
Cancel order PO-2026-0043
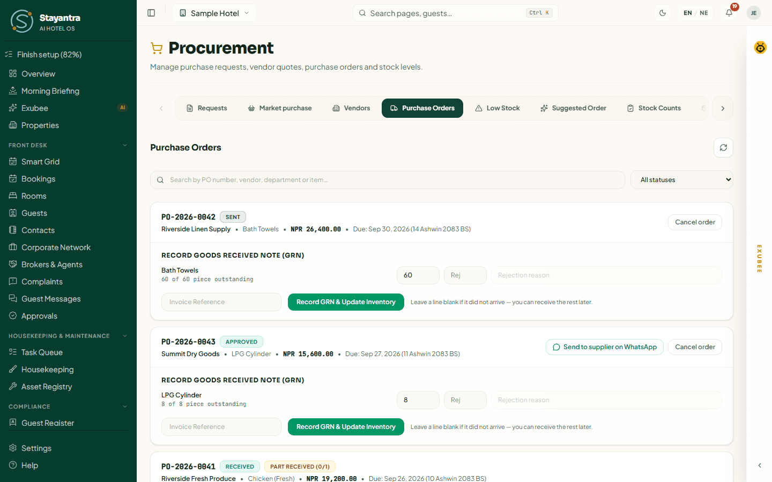[695, 347]
